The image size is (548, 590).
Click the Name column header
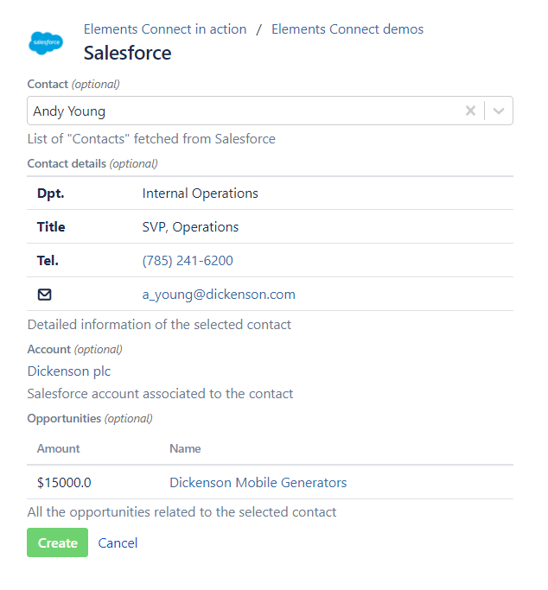click(x=185, y=449)
